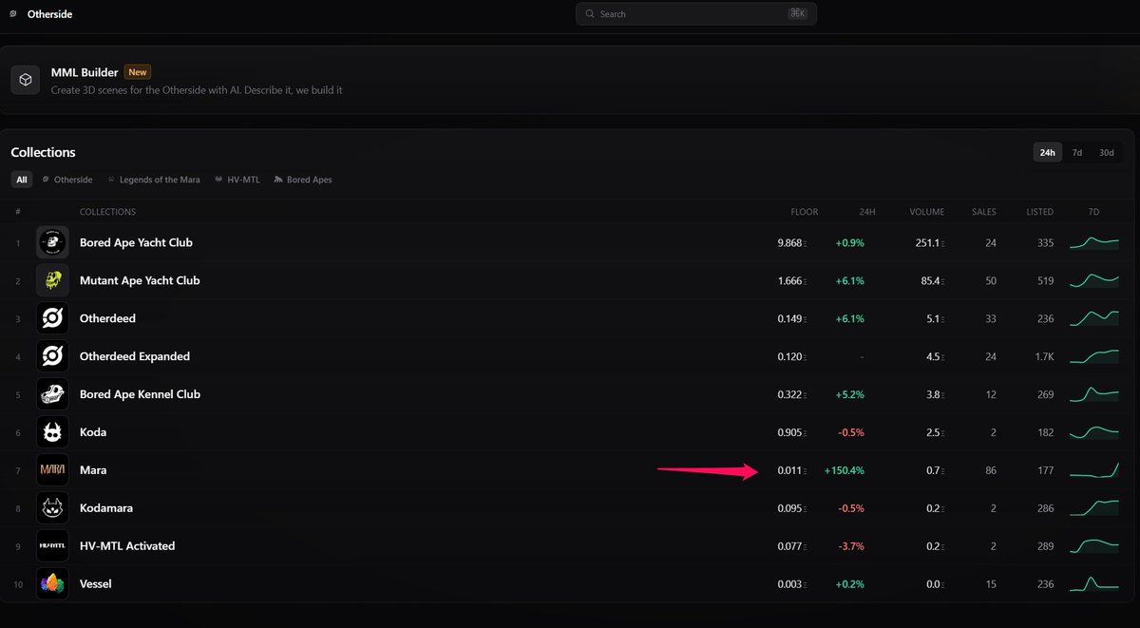Viewport: 1140px width, 628px height.
Task: Click the Kodamara collection logo
Action: (52, 508)
